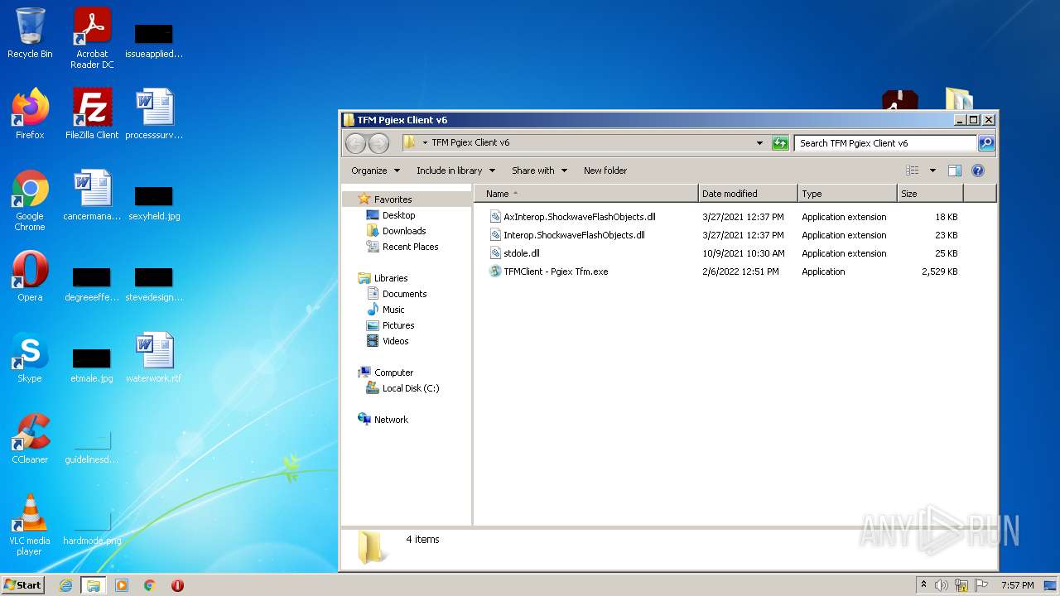Open Local Disk (C:)

pos(411,388)
